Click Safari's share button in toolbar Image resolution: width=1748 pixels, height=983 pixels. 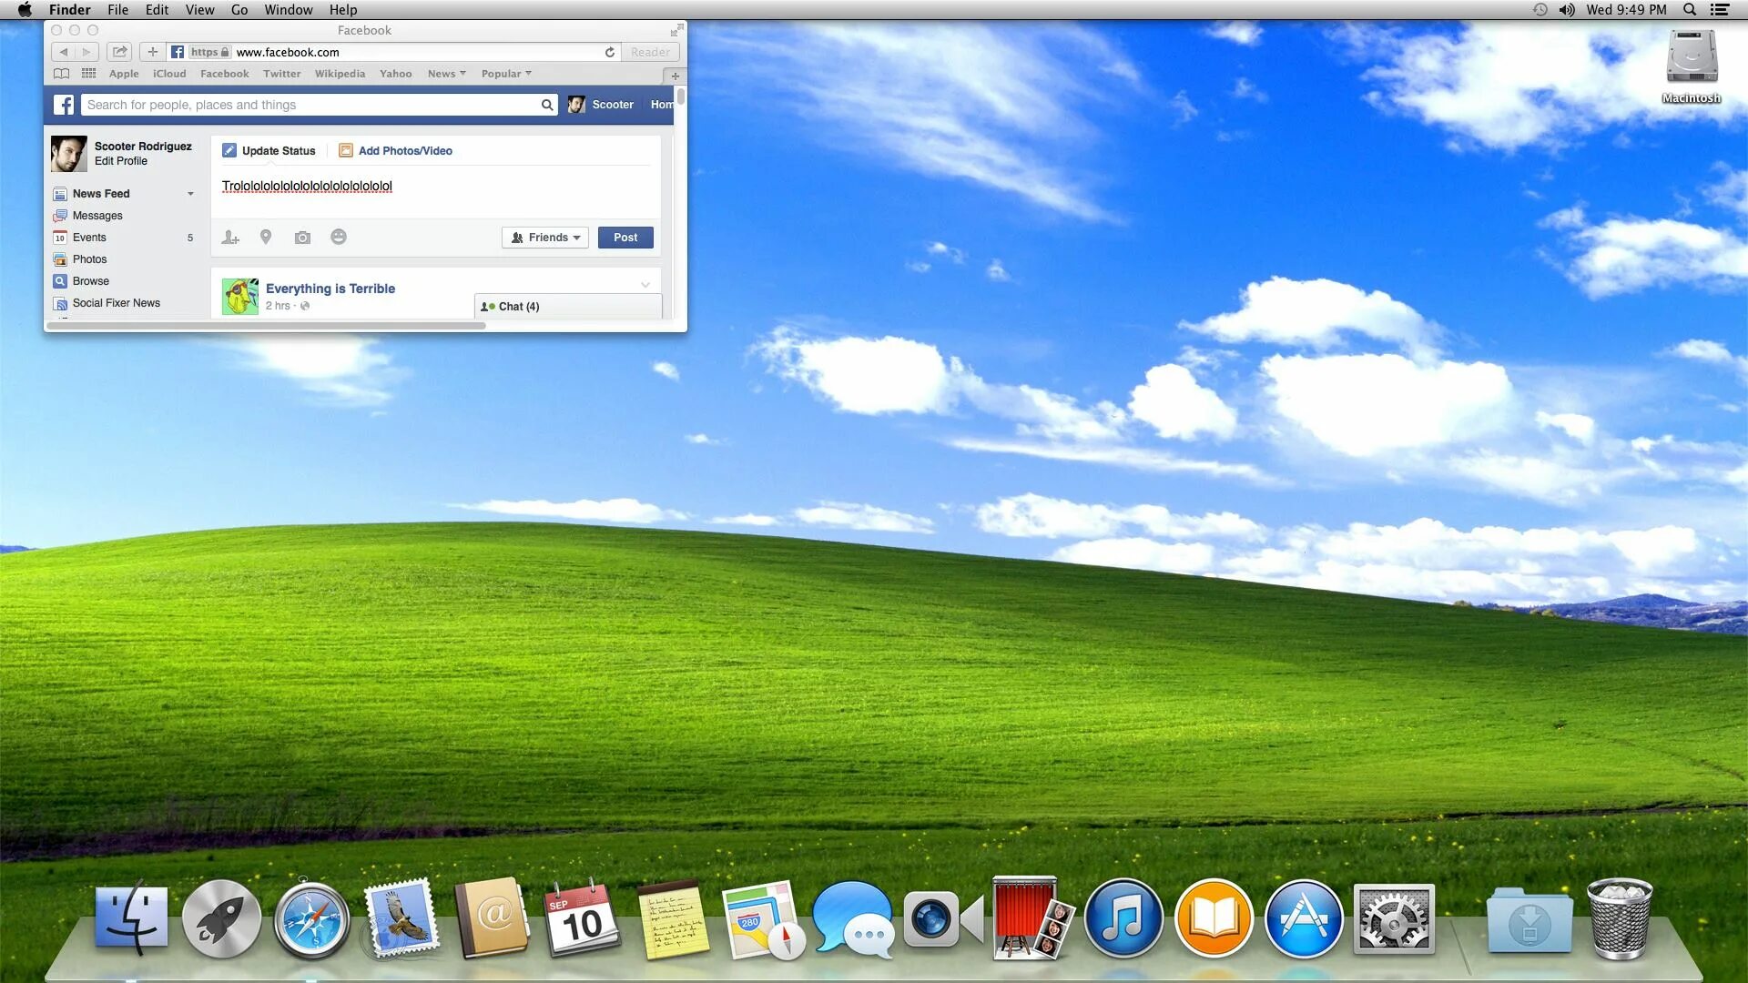pyautogui.click(x=119, y=52)
